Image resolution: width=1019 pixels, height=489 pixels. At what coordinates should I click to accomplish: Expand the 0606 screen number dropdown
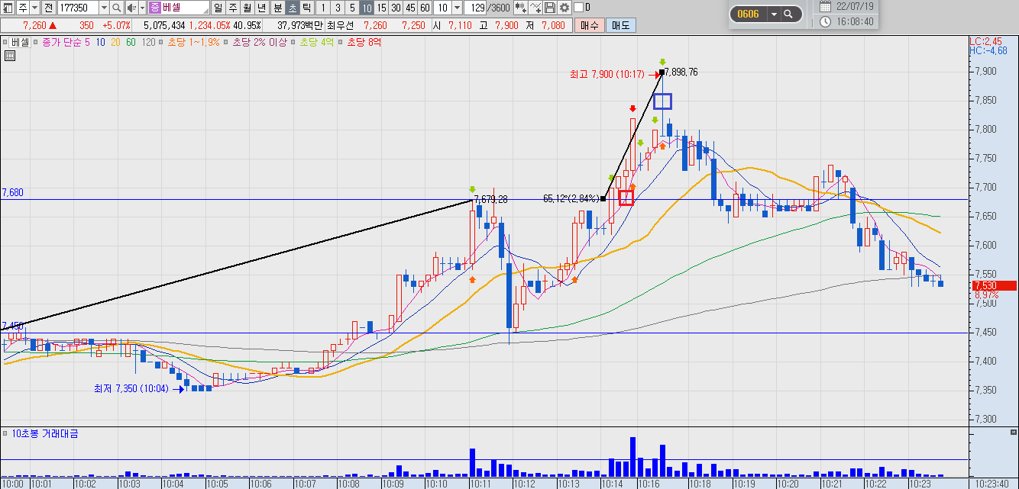pyautogui.click(x=774, y=14)
